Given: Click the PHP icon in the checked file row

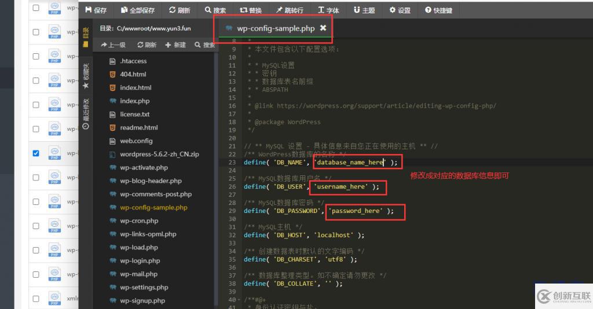Looking at the screenshot, I should (x=54, y=153).
